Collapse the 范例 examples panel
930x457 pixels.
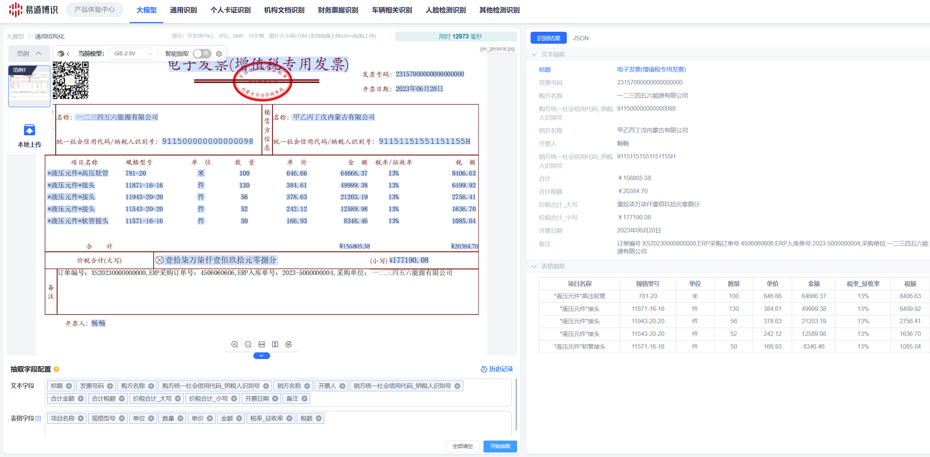pyautogui.click(x=38, y=53)
